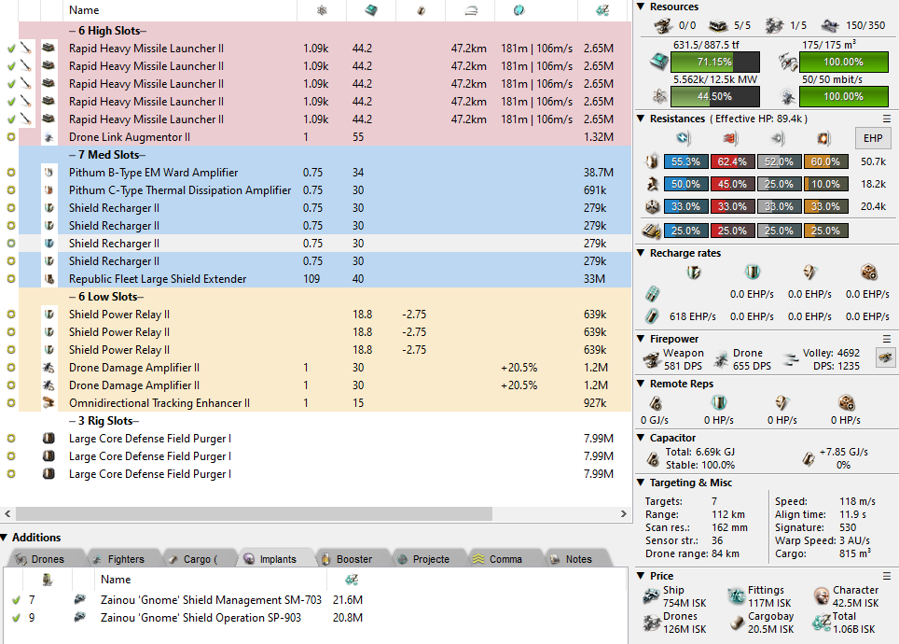Collapse the Capacitor section
The height and width of the screenshot is (644, 899).
[641, 437]
